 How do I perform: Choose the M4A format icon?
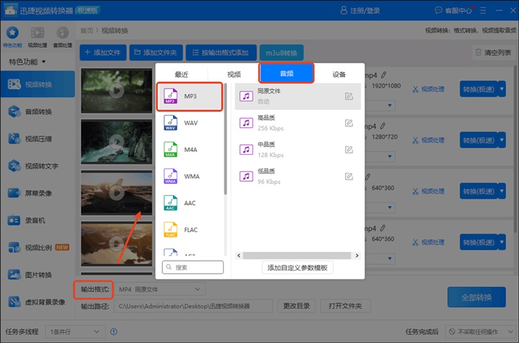point(170,149)
